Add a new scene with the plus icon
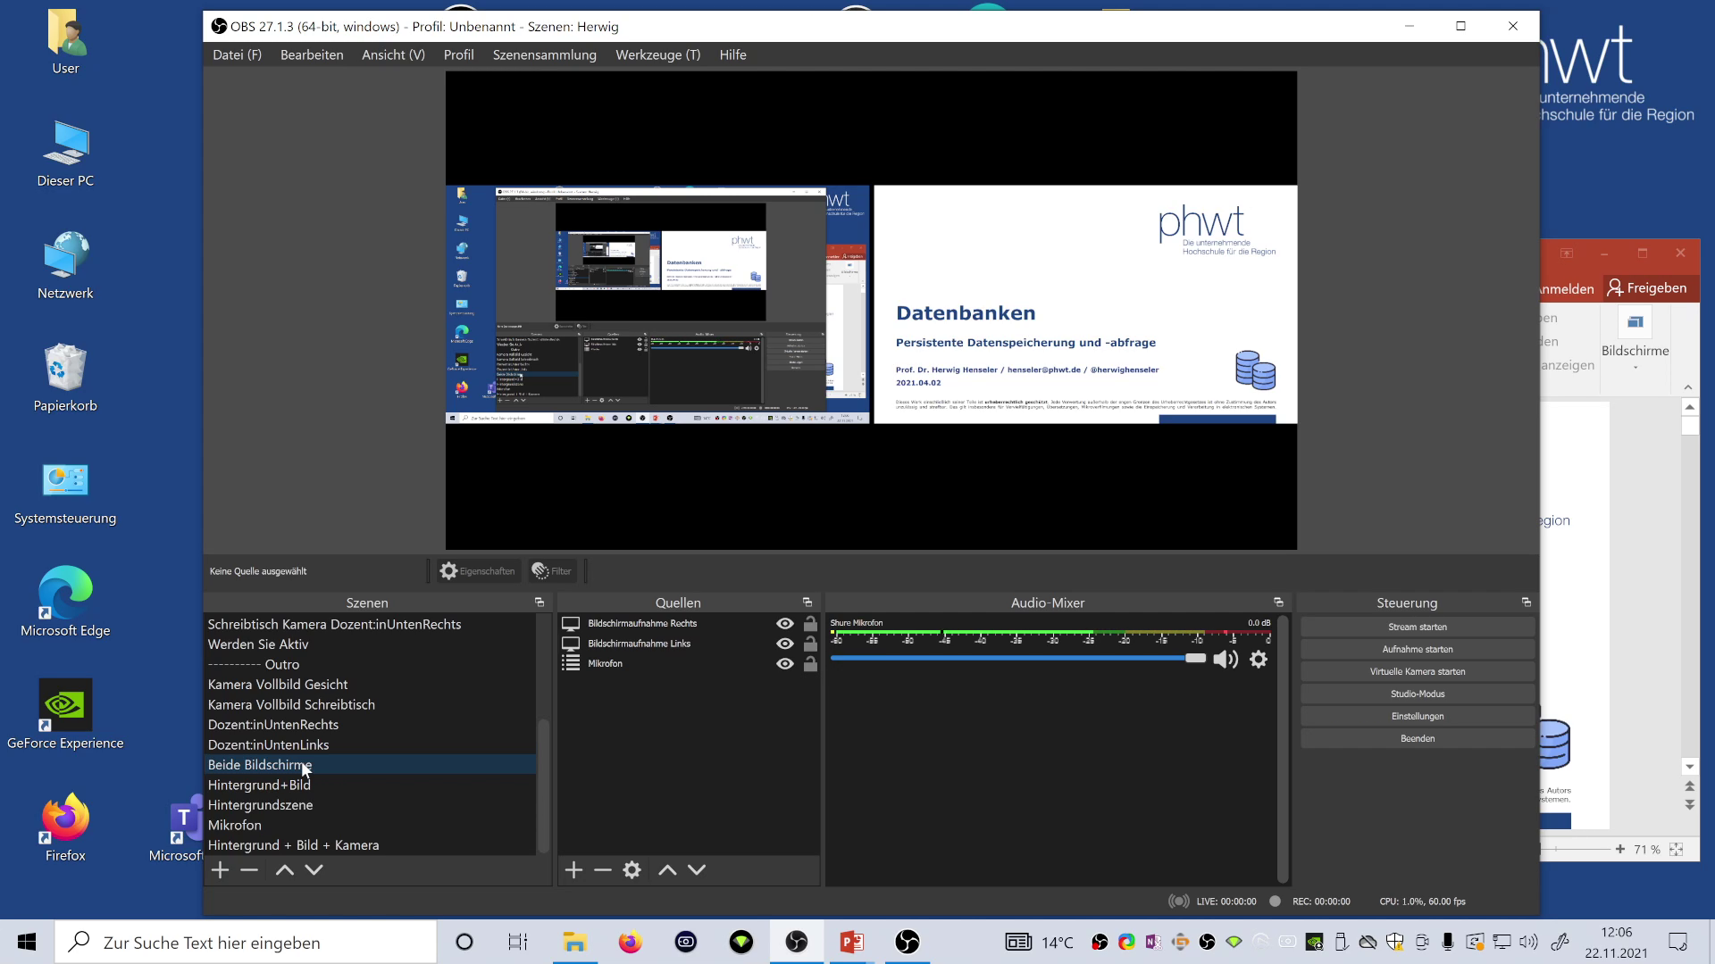Viewport: 1715px width, 964px height. click(219, 869)
